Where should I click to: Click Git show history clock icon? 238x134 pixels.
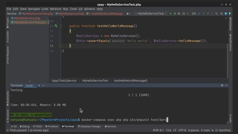(x=212, y=13)
